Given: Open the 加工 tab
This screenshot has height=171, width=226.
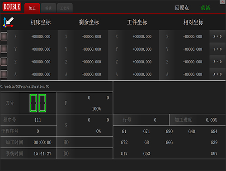Looking at the screenshot, I should [x=32, y=8].
